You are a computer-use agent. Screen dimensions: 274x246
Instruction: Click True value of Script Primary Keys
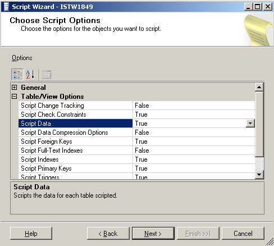tap(194, 168)
